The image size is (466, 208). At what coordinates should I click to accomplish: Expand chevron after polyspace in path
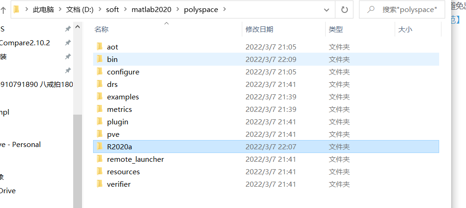[224, 10]
